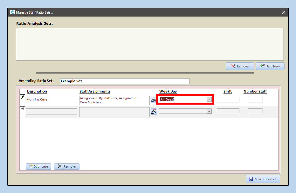
Task: Remove the selected row from the ratio grid
Action: point(67,166)
